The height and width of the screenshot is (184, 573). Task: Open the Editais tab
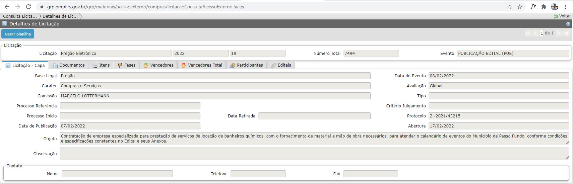pos(281,65)
